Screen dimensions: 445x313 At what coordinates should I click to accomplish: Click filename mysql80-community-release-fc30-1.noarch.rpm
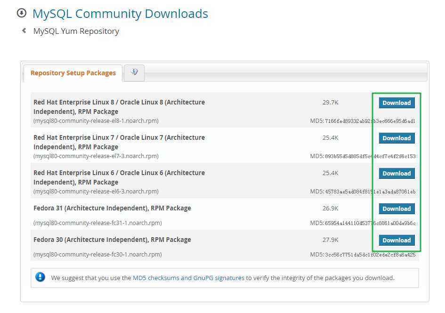[97, 254]
